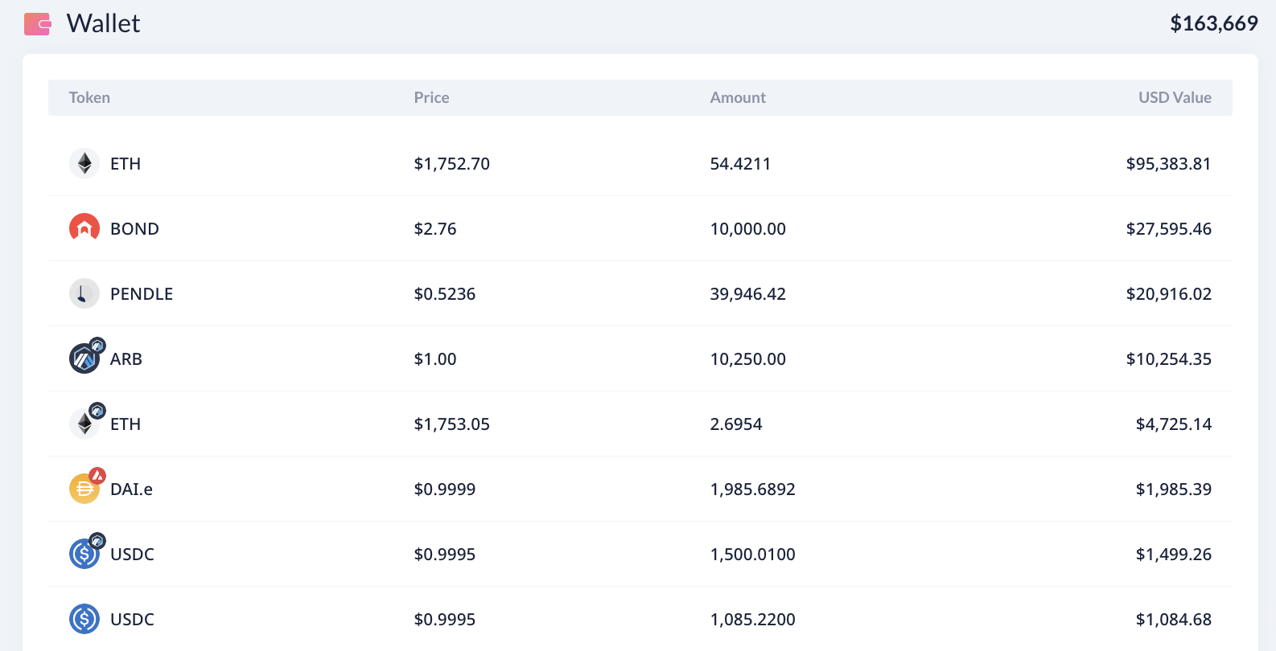Image resolution: width=1276 pixels, height=651 pixels.
Task: Open the ARB token icon
Action: click(x=84, y=358)
